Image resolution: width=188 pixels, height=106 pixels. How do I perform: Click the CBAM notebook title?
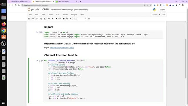point(46,9)
